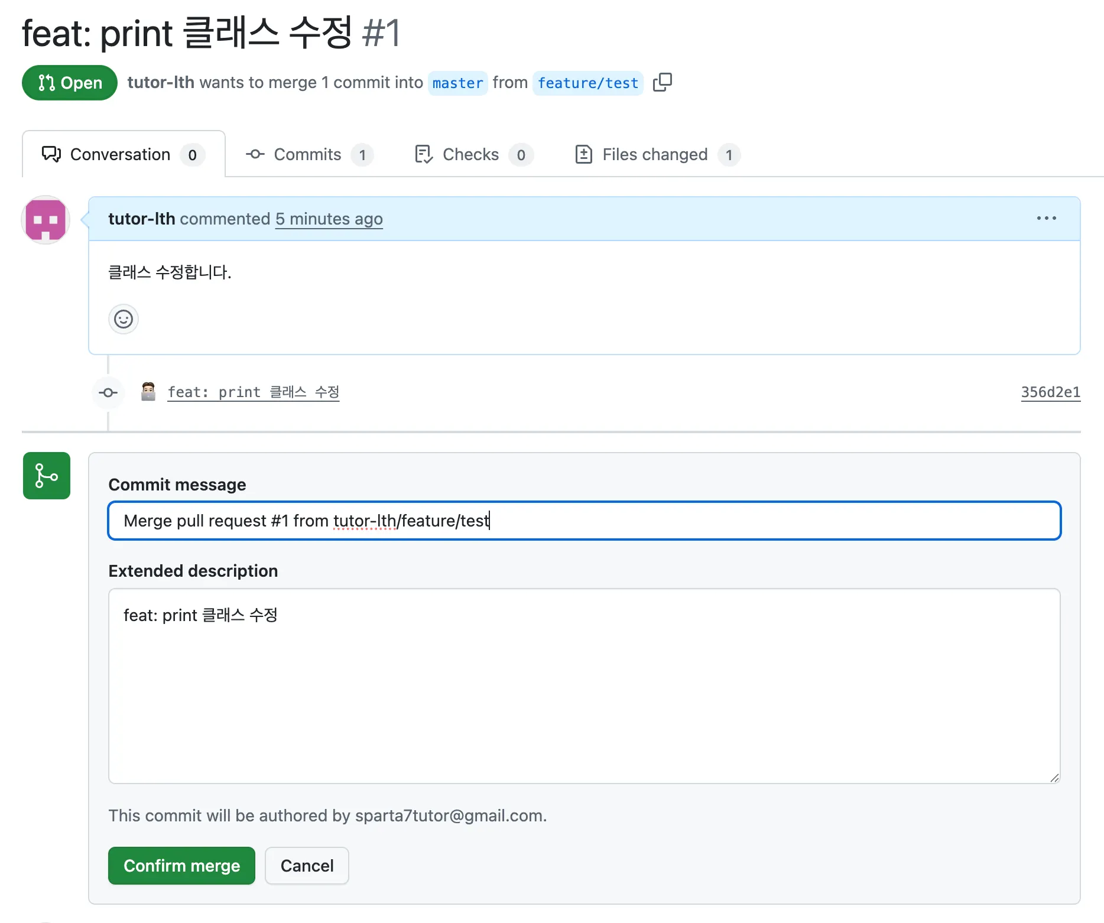Open the feature/test branch link
1104x923 pixels.
pyautogui.click(x=587, y=83)
